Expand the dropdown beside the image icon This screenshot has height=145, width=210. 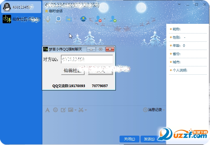(x=75, y=110)
